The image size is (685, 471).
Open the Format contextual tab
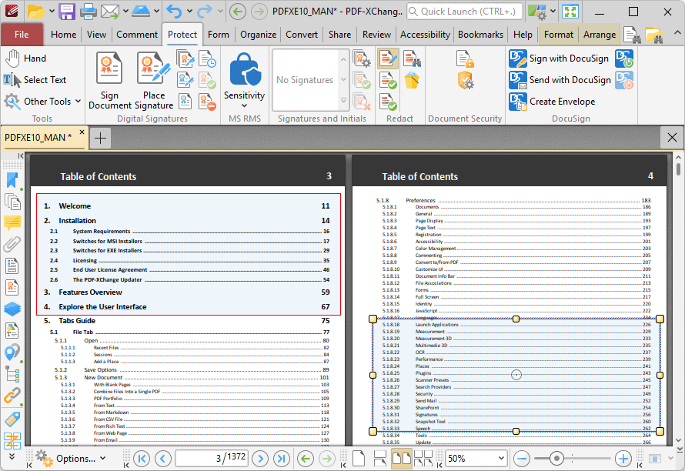click(558, 35)
